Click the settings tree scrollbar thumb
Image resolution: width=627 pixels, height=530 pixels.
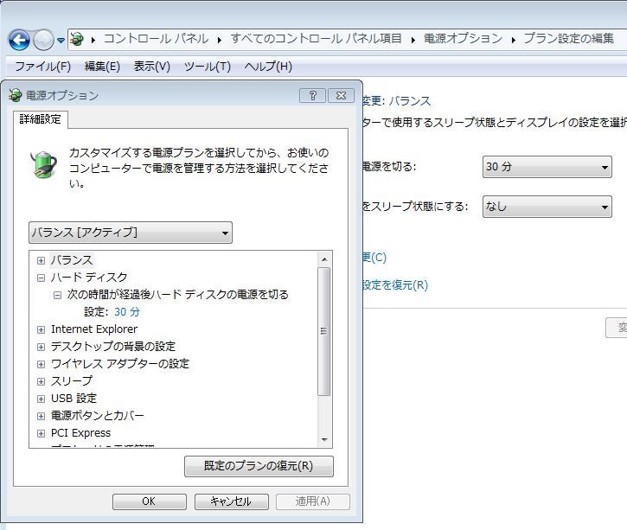click(324, 331)
